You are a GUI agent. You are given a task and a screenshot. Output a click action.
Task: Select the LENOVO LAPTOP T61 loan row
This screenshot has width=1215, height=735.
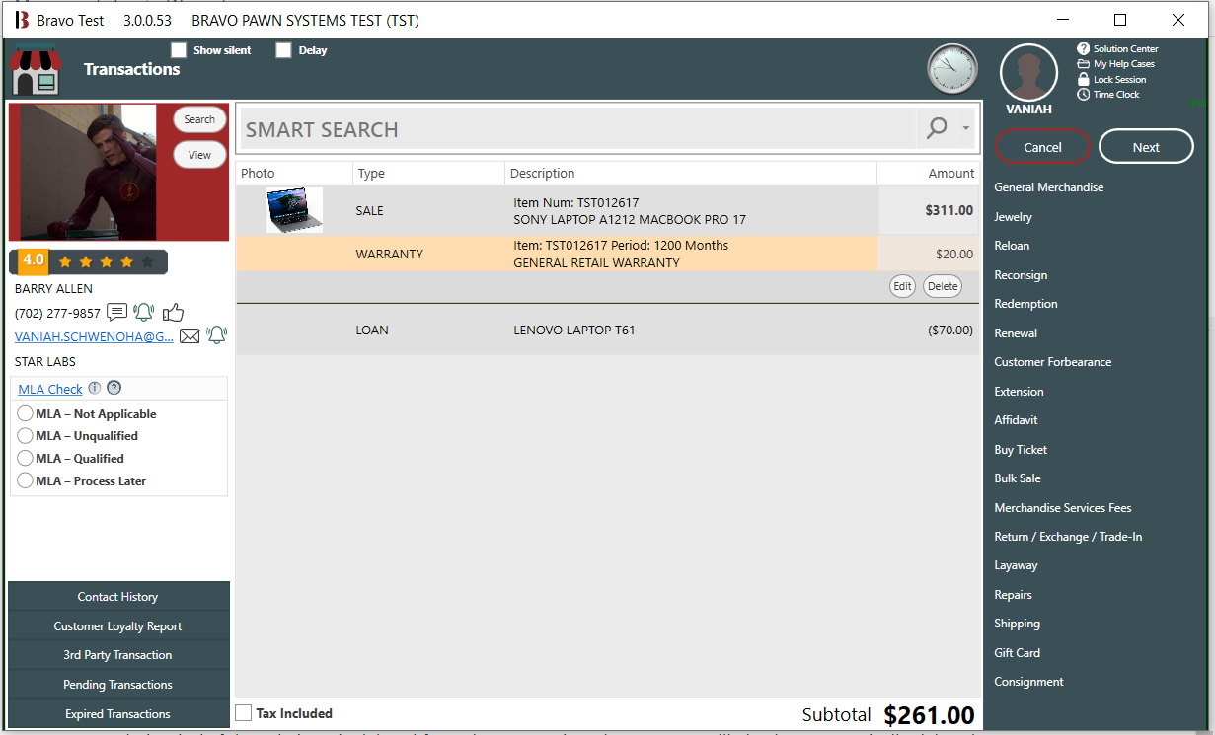[607, 331]
